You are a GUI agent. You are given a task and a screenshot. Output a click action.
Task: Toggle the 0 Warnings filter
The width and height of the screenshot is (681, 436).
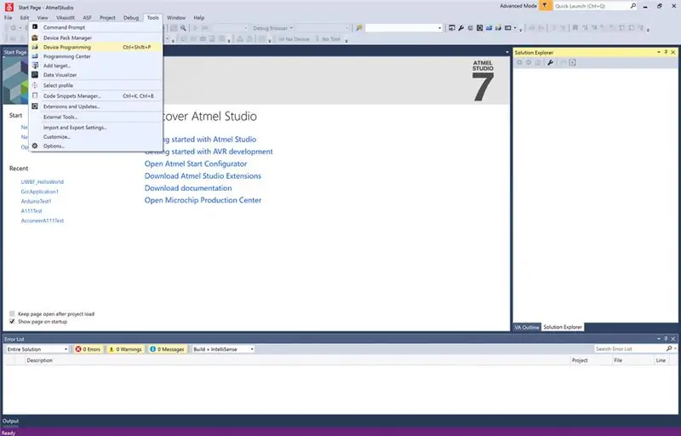coord(125,349)
